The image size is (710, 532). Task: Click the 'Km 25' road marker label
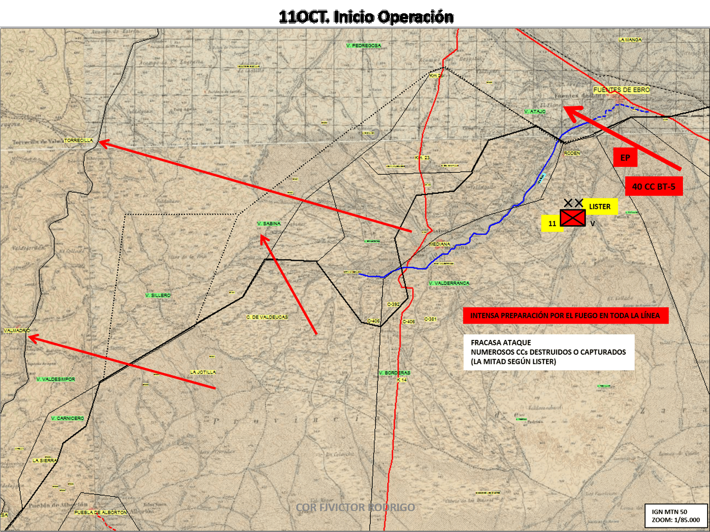[x=436, y=75]
